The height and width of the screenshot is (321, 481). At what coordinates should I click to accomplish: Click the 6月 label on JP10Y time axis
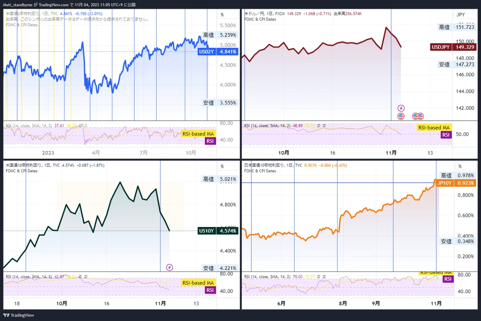click(281, 303)
